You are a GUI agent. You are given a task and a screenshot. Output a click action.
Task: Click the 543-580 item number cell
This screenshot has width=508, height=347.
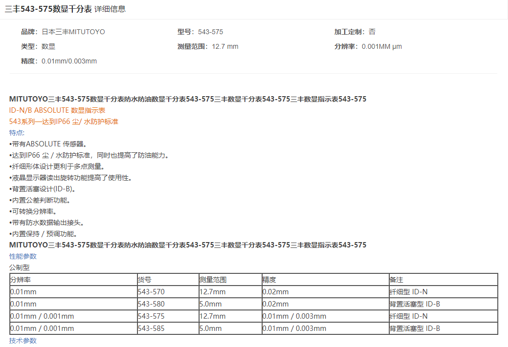(151, 304)
